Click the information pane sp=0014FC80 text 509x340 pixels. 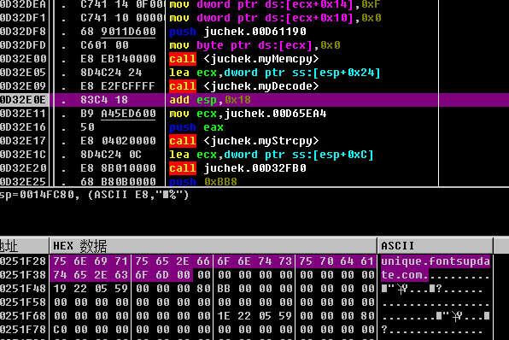pos(94,195)
